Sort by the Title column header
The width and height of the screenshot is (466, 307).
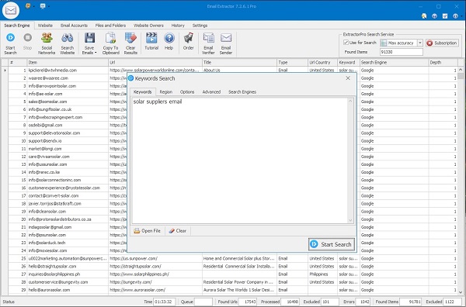click(x=239, y=62)
